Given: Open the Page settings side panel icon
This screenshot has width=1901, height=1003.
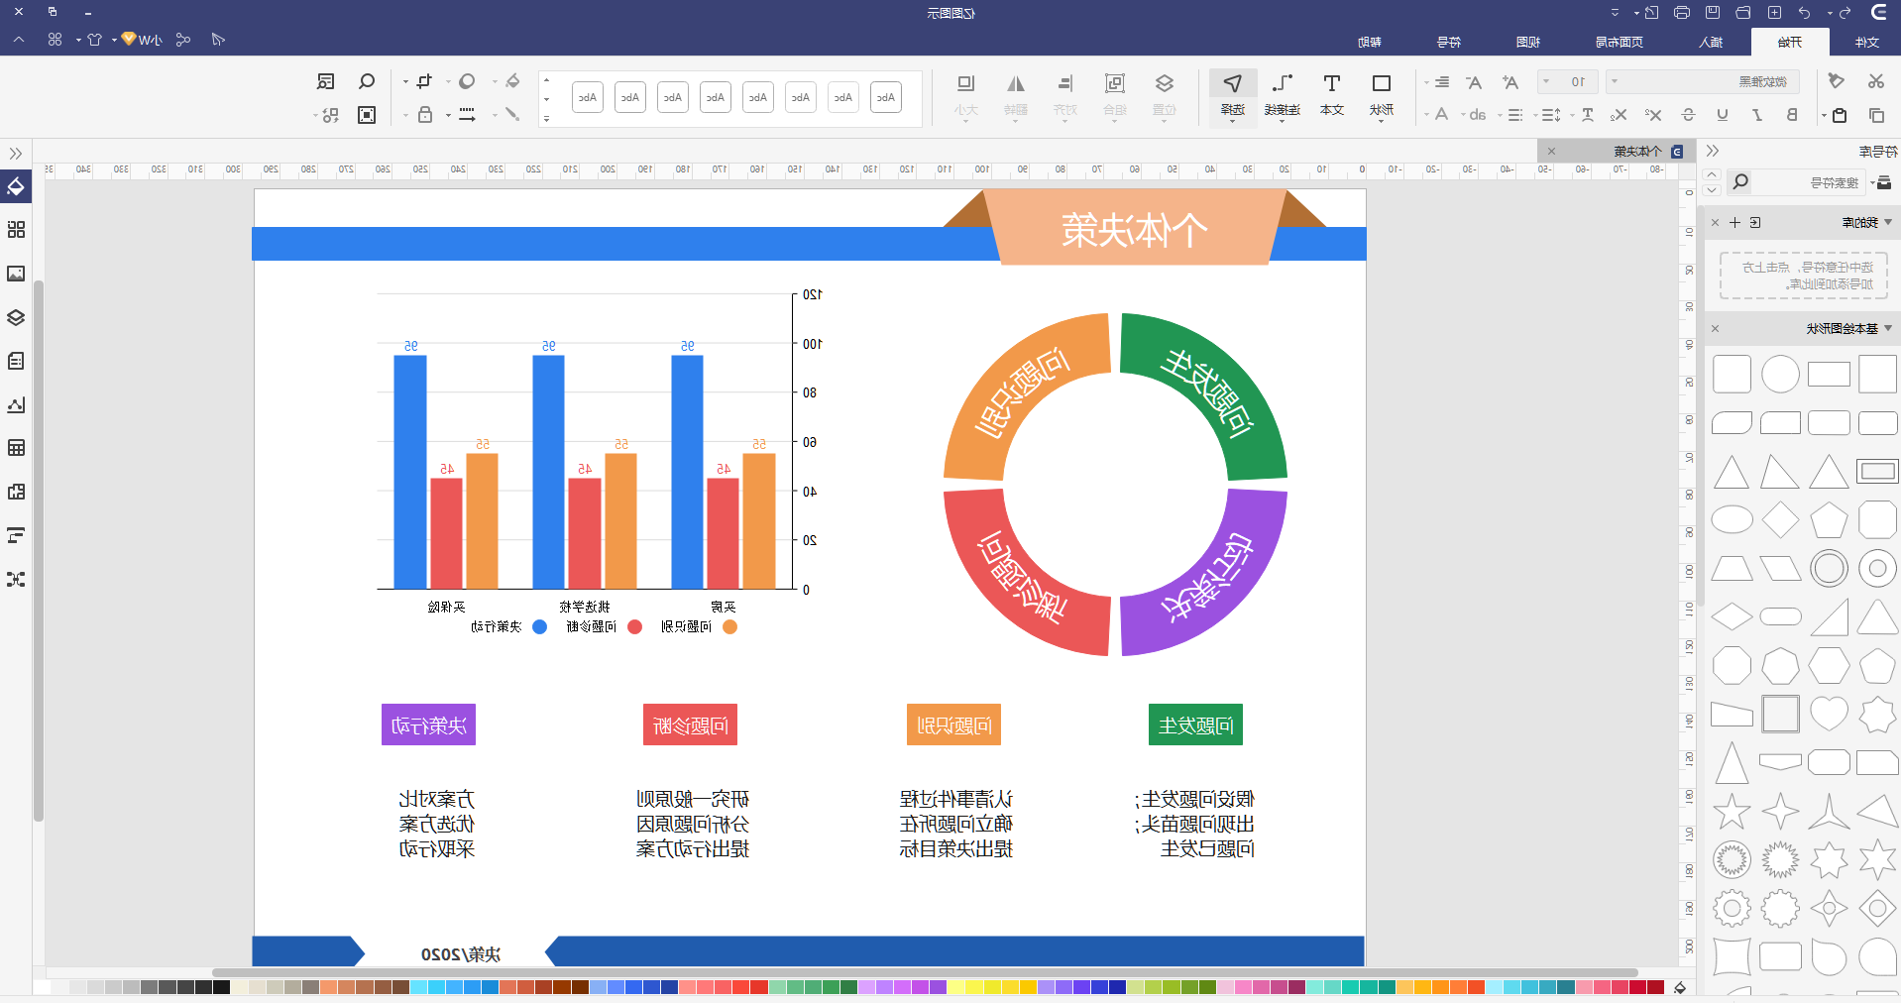Looking at the screenshot, I should [x=16, y=361].
